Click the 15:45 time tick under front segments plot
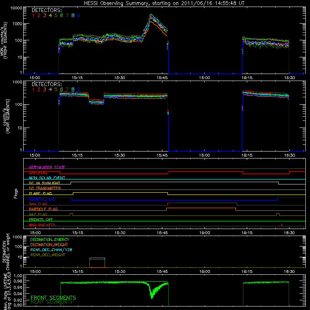Image resolution: width=310 pixels, height=310 pixels. 162,78
